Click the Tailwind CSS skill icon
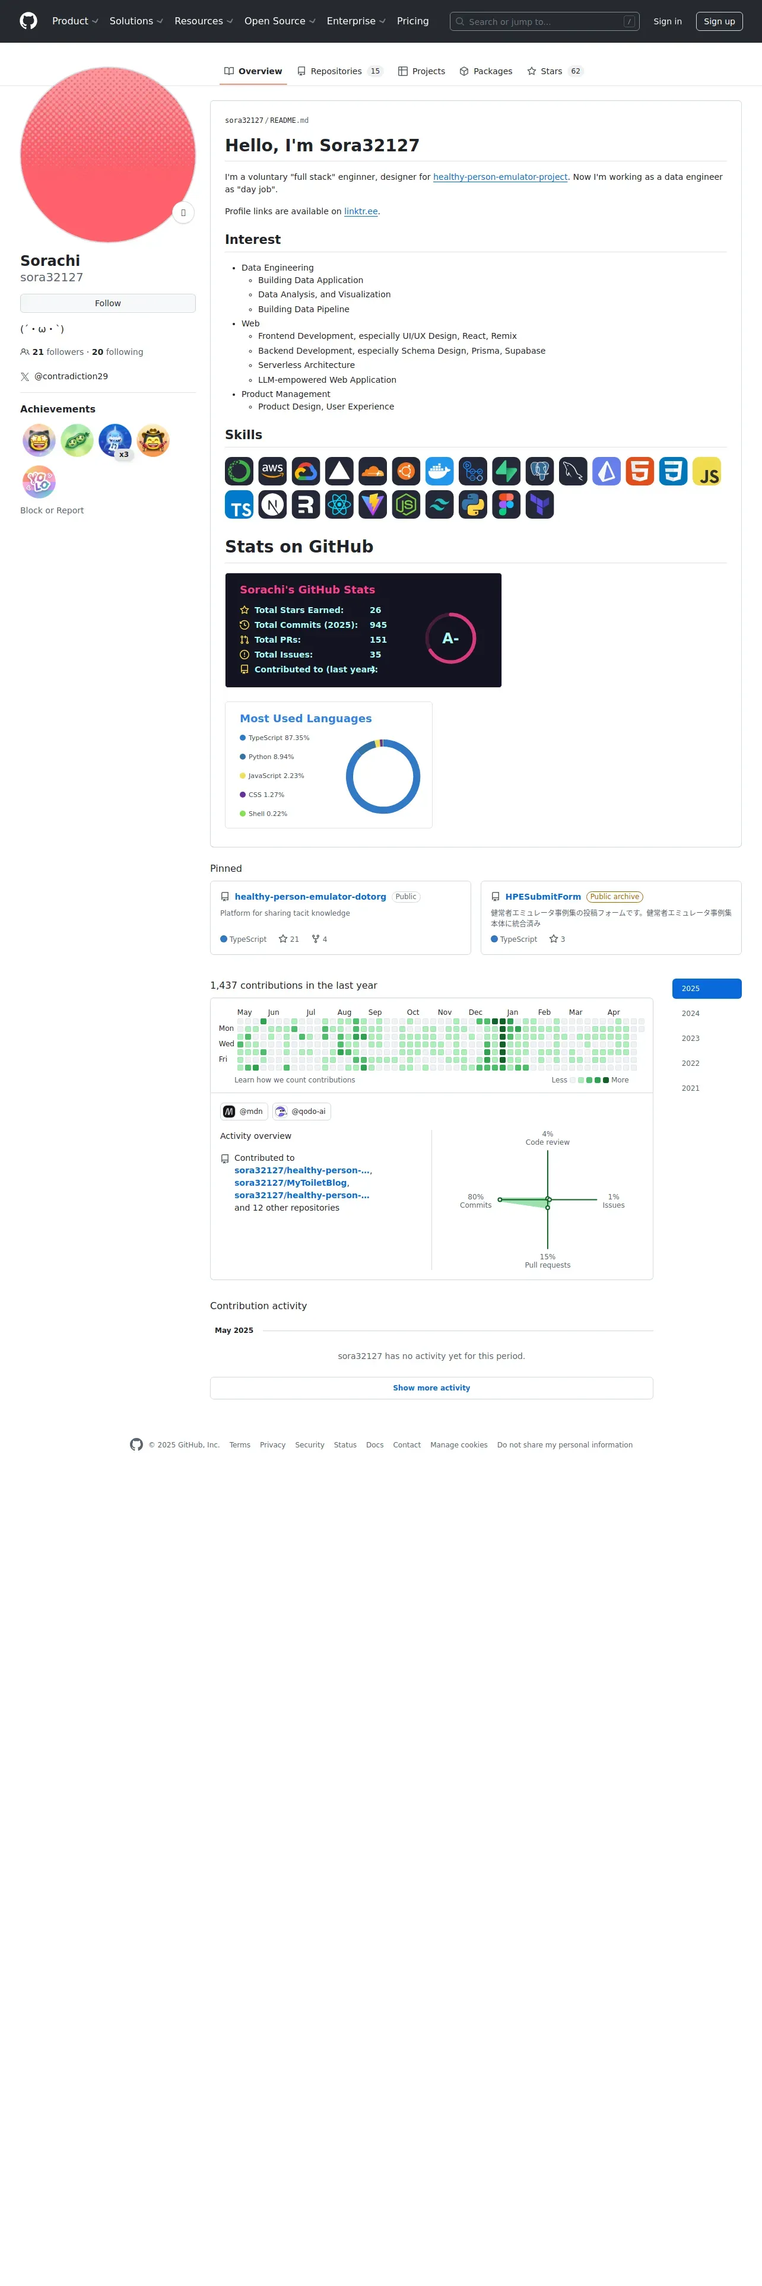The image size is (762, 2286). click(x=439, y=504)
